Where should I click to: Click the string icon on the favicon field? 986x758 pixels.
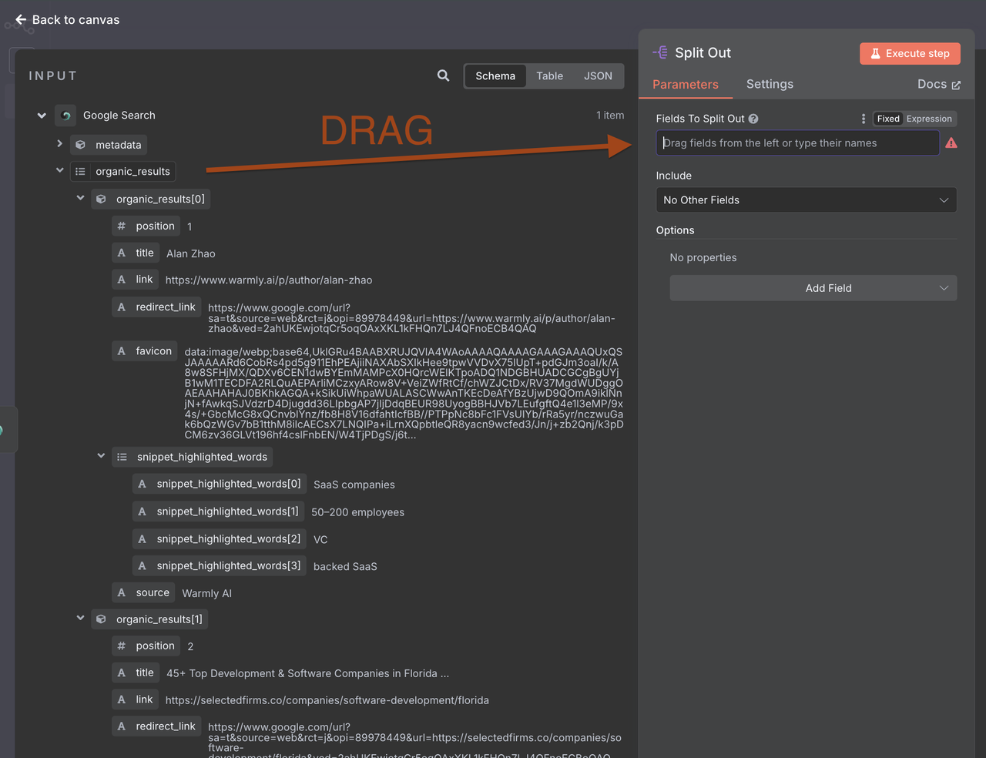coord(121,351)
